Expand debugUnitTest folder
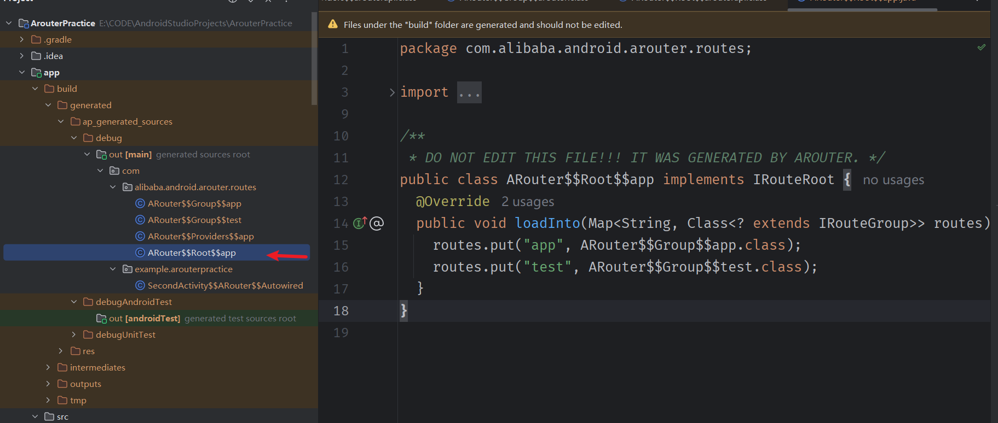 pyautogui.click(x=74, y=334)
